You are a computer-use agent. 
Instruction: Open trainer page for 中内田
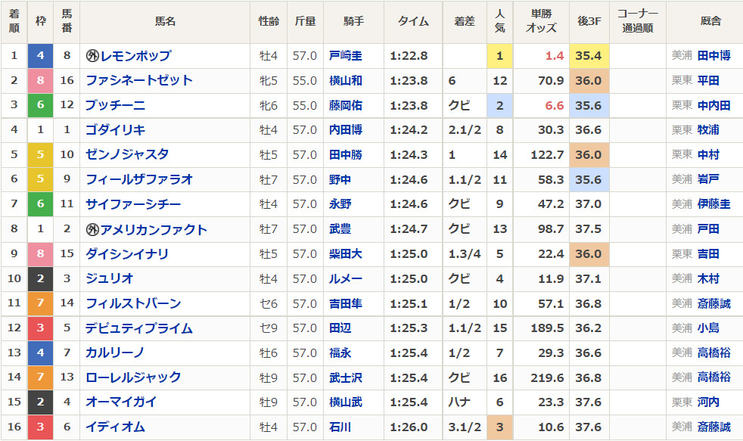point(713,106)
